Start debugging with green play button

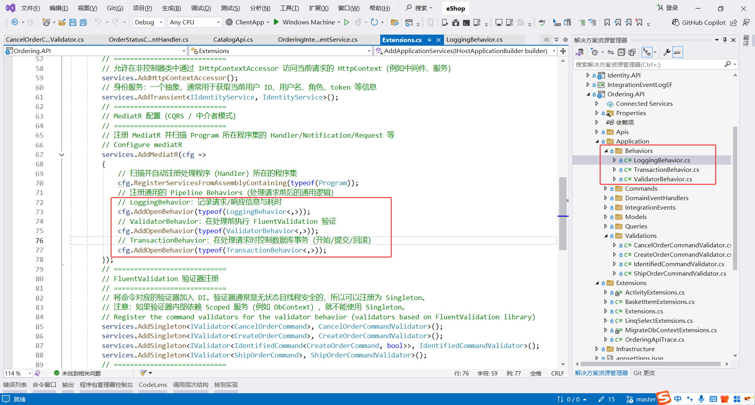pos(276,22)
